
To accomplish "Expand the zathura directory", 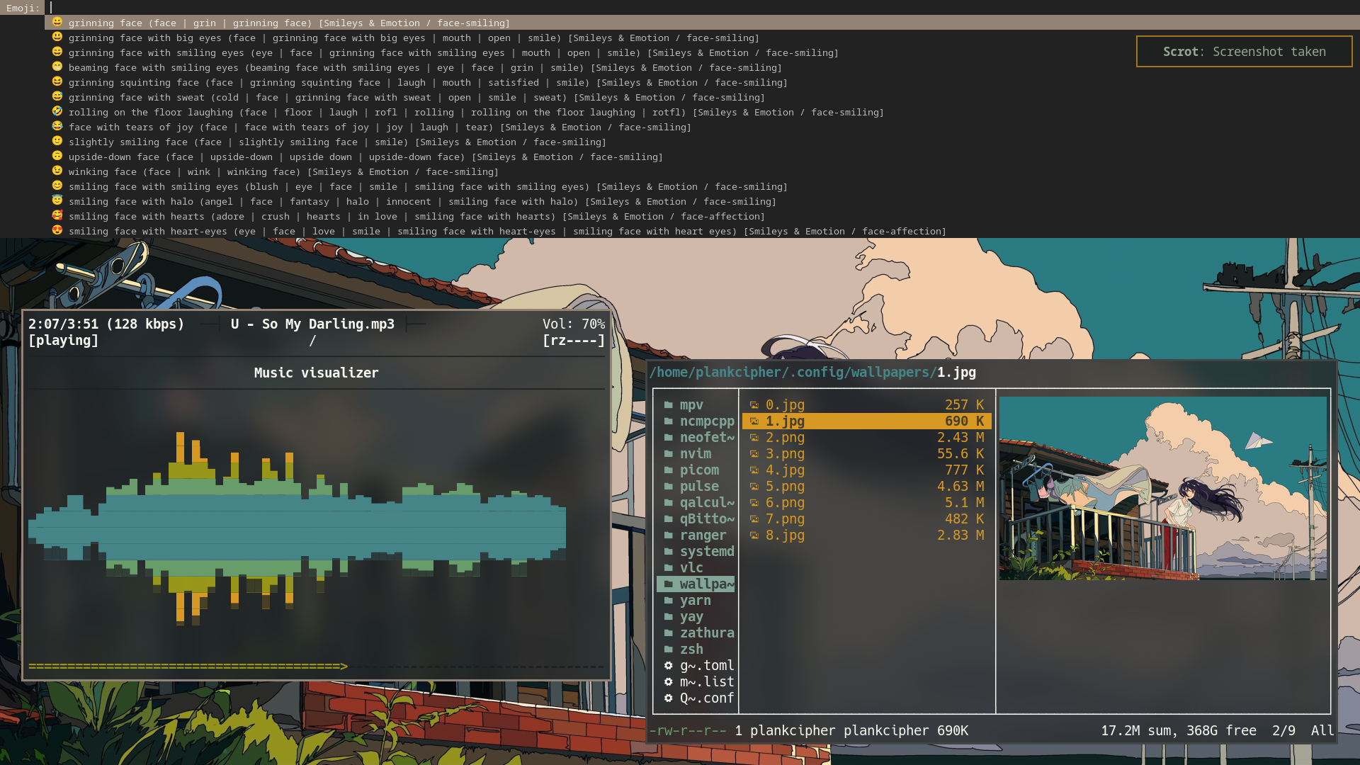I will tap(706, 633).
